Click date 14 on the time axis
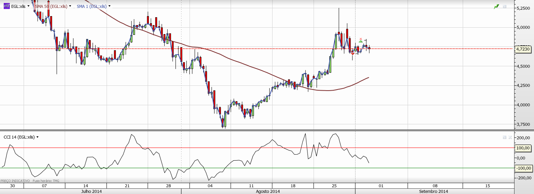This screenshot has height=194, width=534. [x=85, y=186]
